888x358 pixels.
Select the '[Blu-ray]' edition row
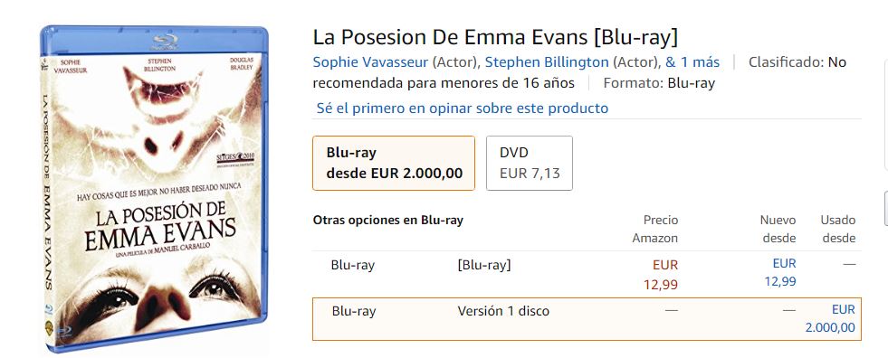tap(587, 274)
